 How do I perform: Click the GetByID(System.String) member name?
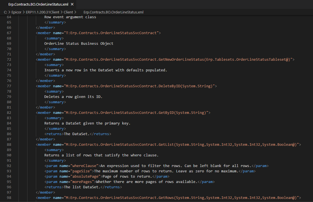[x=136, y=112]
